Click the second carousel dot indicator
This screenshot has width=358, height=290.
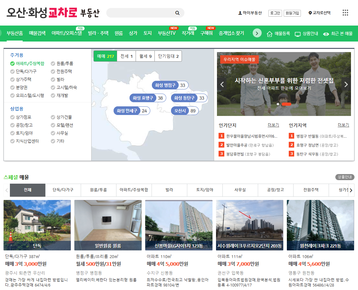[x=287, y=104]
